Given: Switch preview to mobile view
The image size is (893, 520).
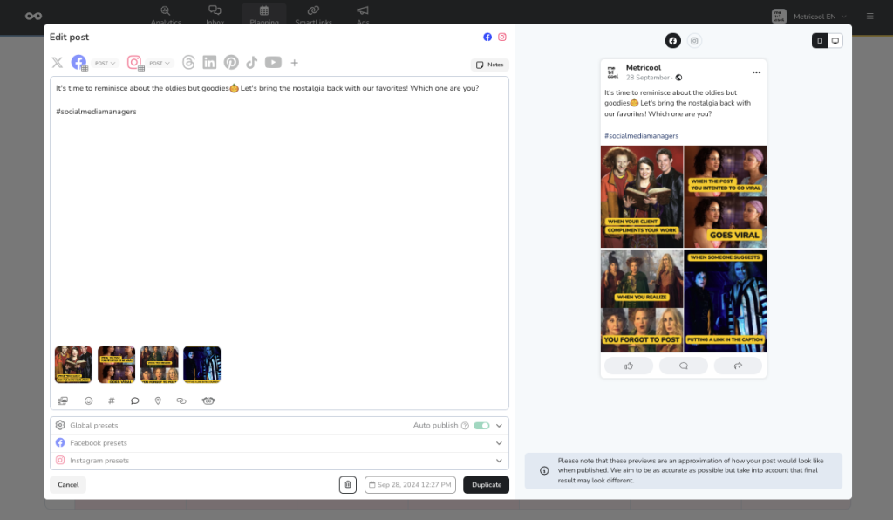Looking at the screenshot, I should point(820,40).
